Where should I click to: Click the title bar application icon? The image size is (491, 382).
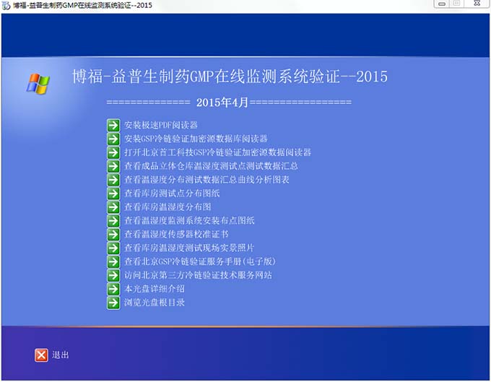6,5
